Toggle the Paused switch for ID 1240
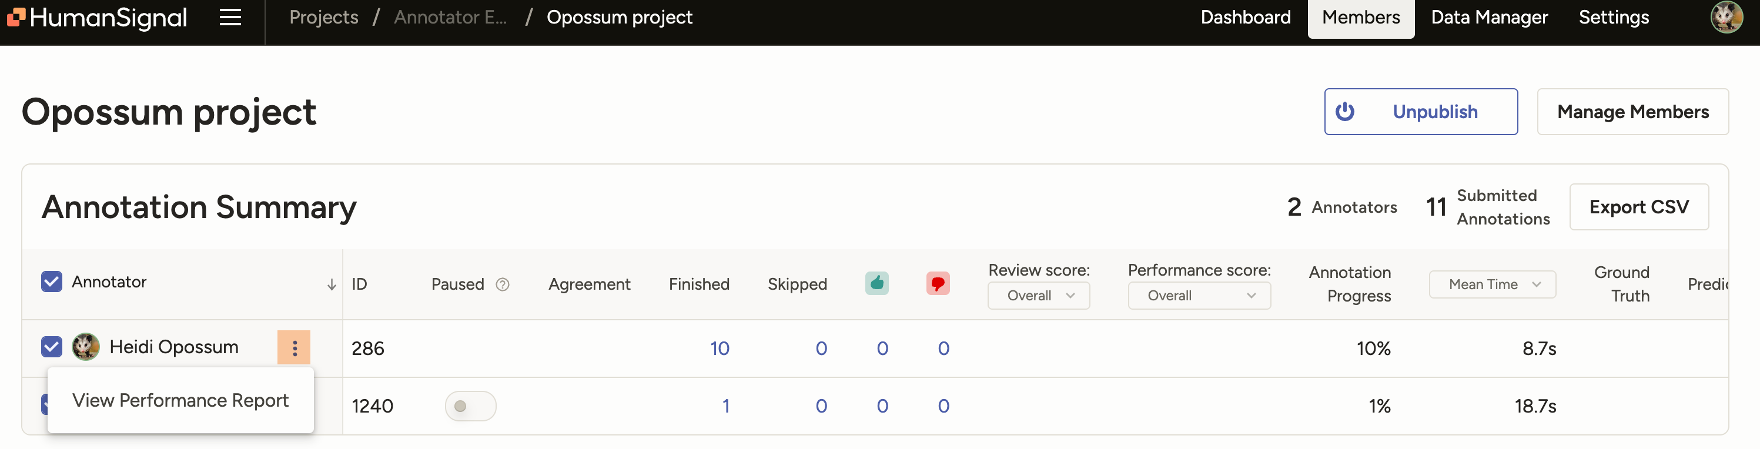The height and width of the screenshot is (449, 1760). point(470,406)
